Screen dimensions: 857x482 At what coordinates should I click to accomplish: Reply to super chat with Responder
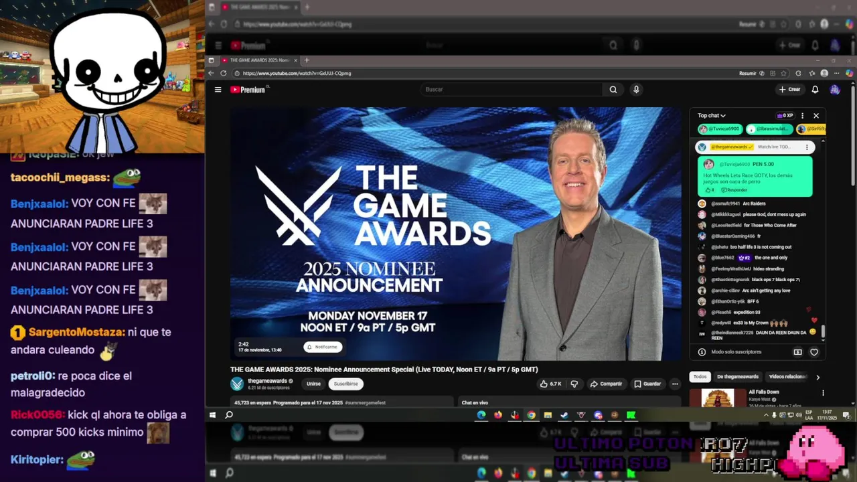point(734,190)
